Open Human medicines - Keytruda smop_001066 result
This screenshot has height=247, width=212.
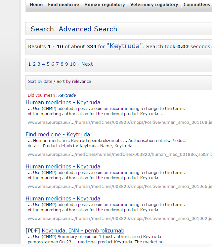click(63, 166)
